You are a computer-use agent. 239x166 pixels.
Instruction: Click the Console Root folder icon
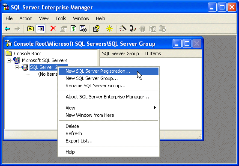[9, 53]
